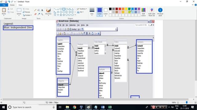Crop the current selection
The width and height of the screenshot is (197, 110).
(x=26, y=9)
